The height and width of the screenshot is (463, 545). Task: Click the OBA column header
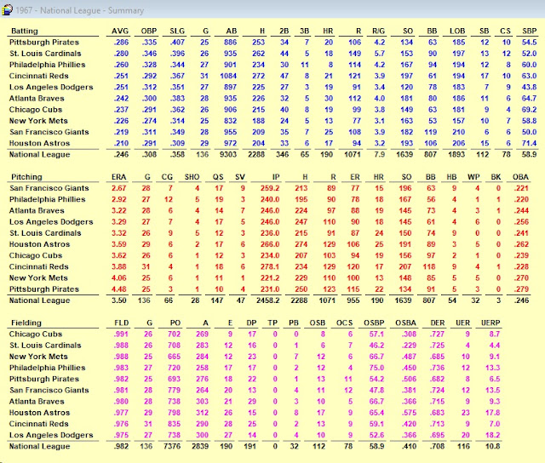520,177
